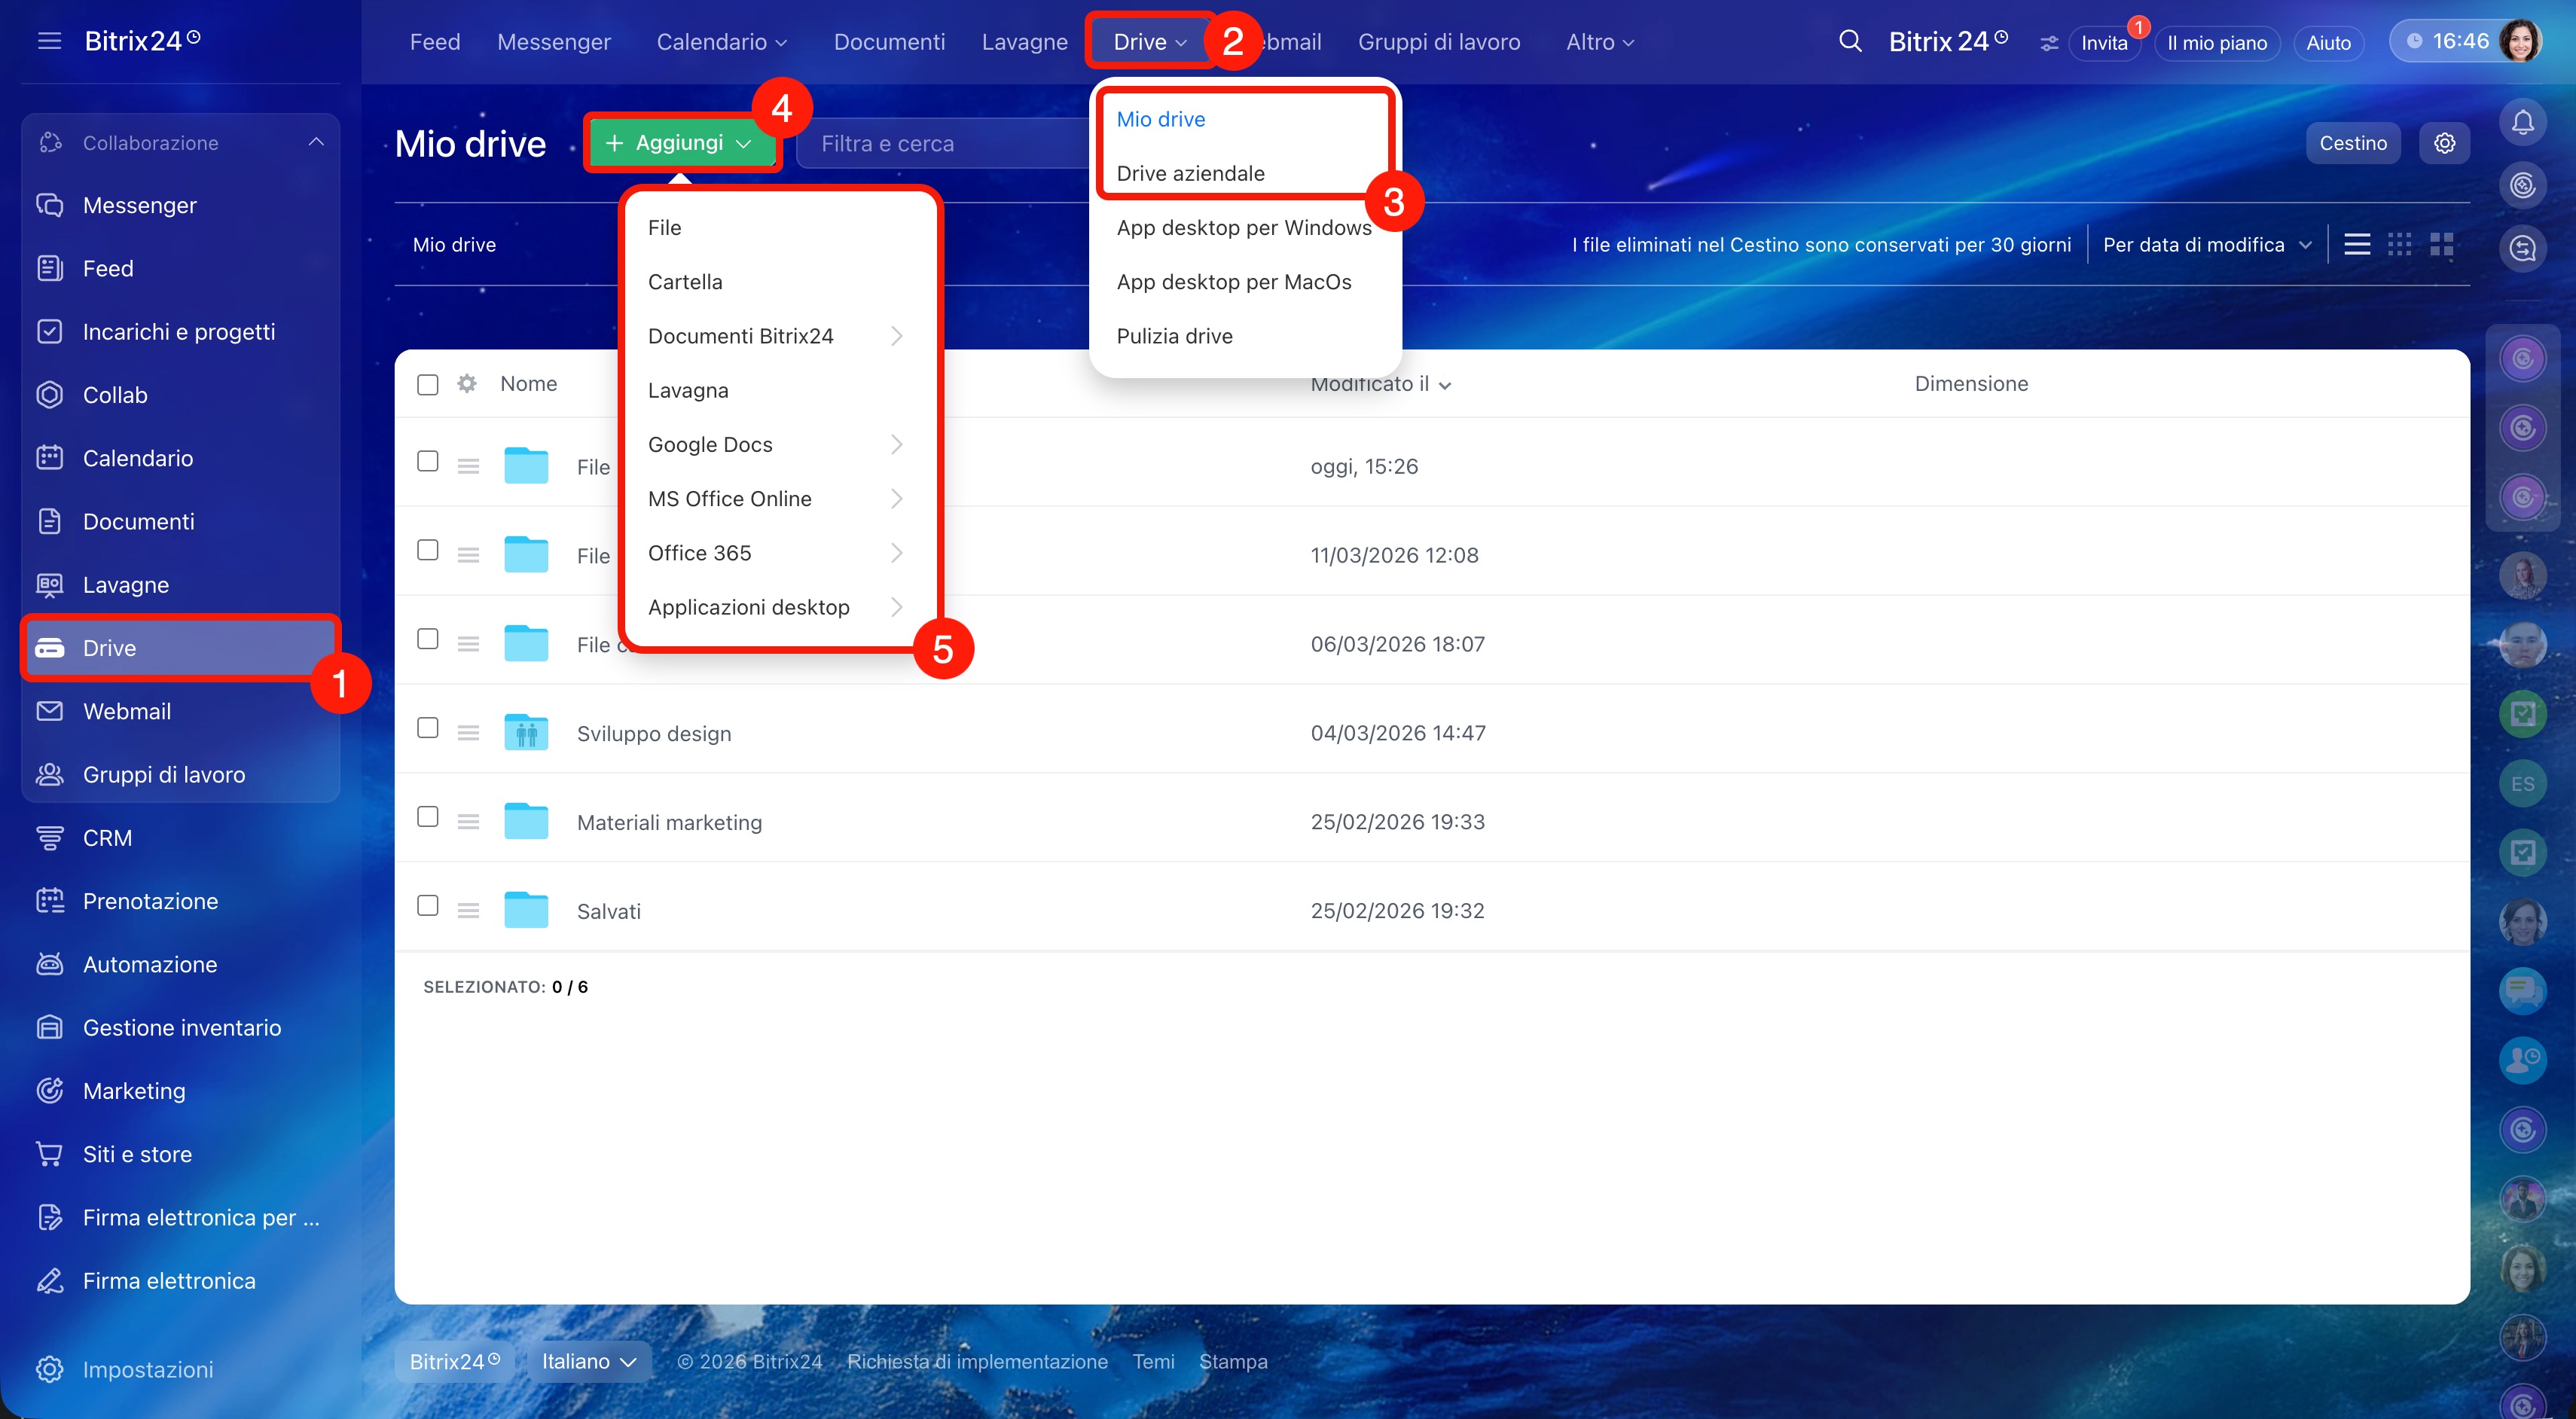Collapse the Collaborazione sidebar section
This screenshot has width=2576, height=1419.
(x=316, y=142)
